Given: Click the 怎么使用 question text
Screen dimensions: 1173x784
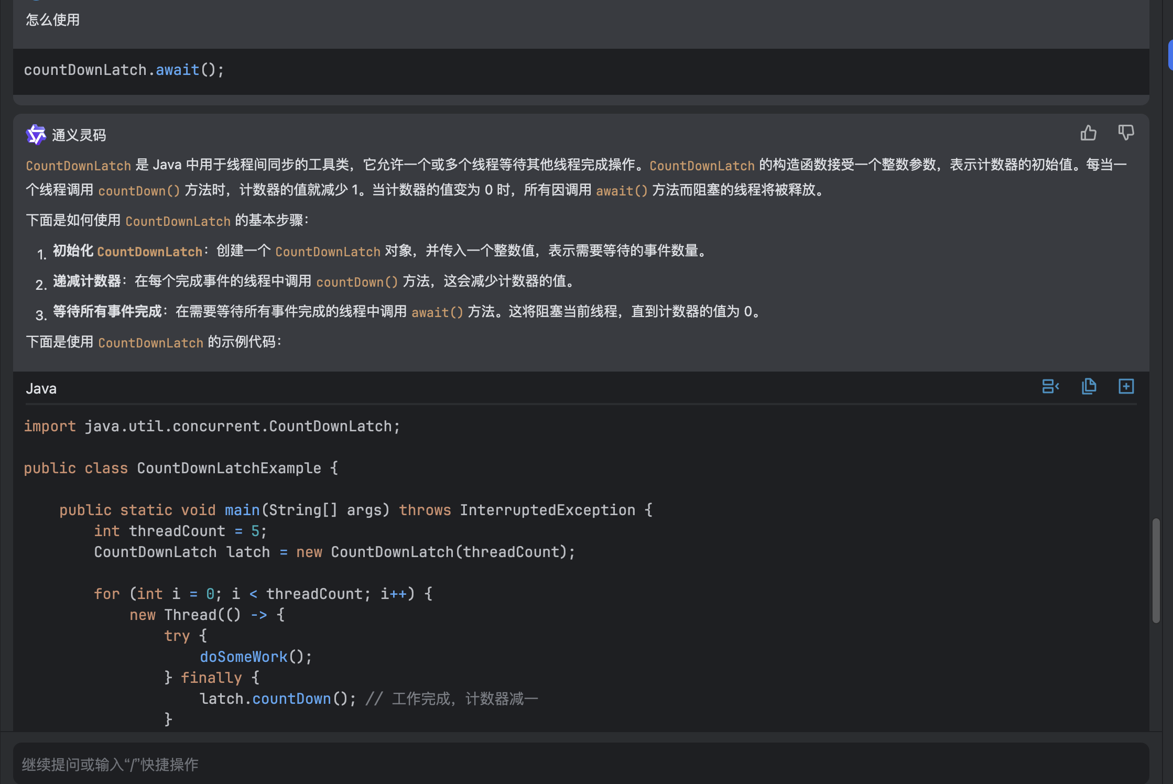Looking at the screenshot, I should [x=53, y=20].
